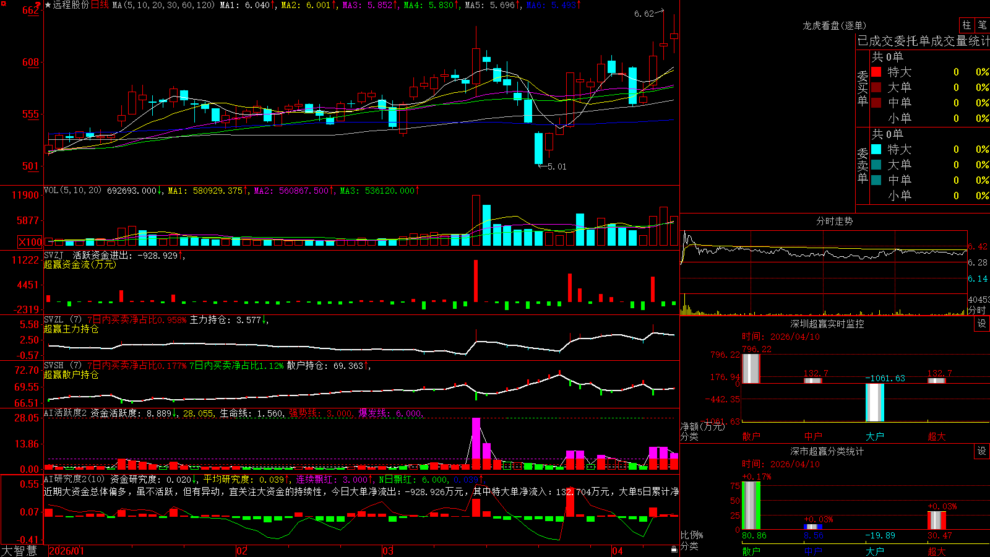
Task: Click the intraday 分时走势 price line chart
Action: (x=824, y=262)
